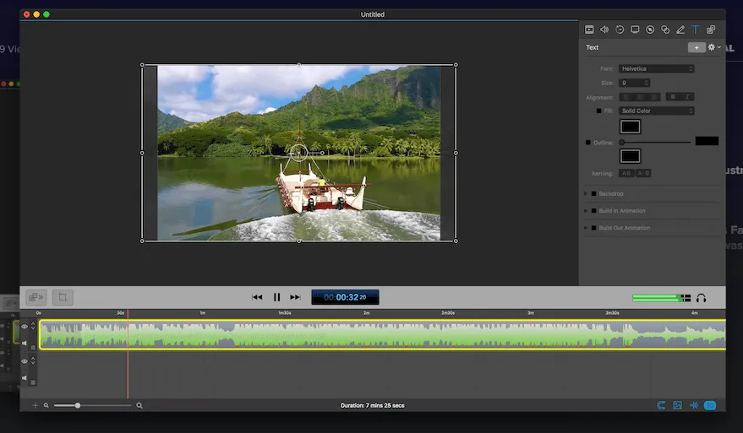The width and height of the screenshot is (743, 433).
Task: Fast forward playback
Action: [x=295, y=297]
